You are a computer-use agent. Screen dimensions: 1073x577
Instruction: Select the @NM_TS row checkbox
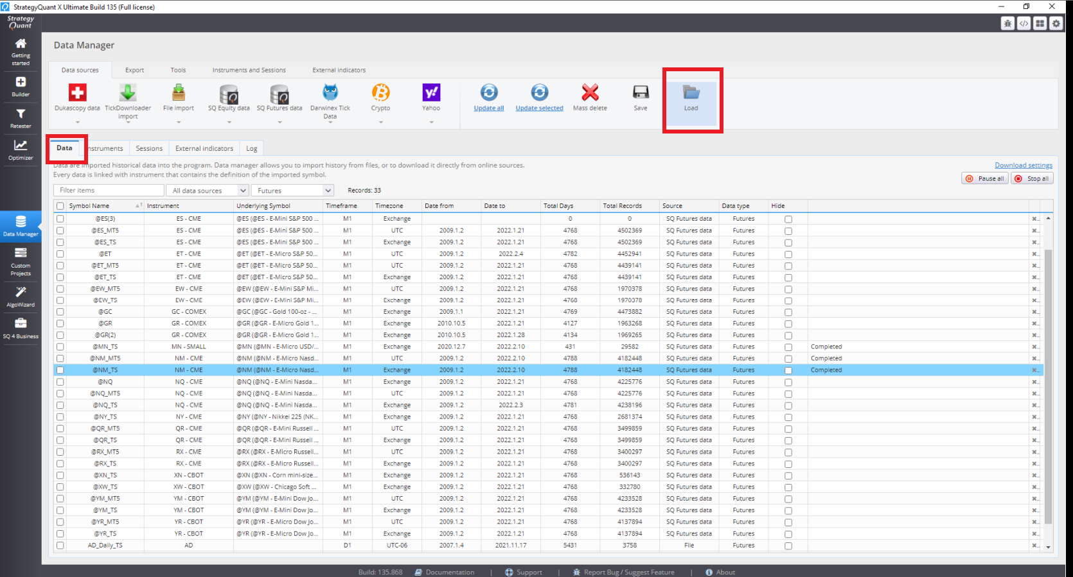coord(60,370)
